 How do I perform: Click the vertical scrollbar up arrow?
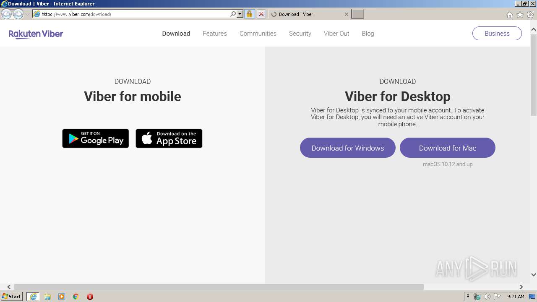534,30
